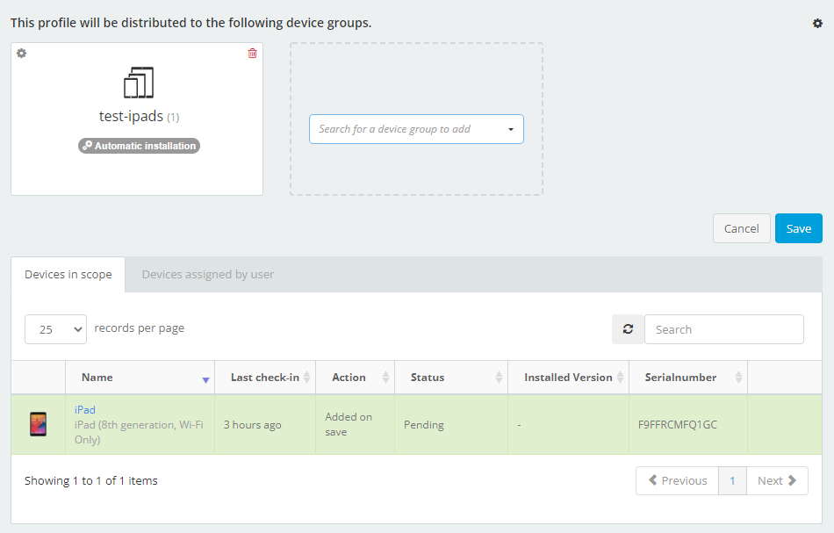Click the Name column sort arrow

205,378
